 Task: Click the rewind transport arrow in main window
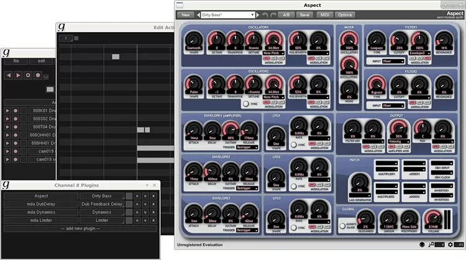(x=9, y=75)
